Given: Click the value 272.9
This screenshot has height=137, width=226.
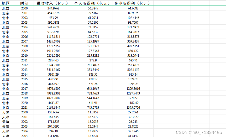Looking at the screenshot, I should coord(93,60).
